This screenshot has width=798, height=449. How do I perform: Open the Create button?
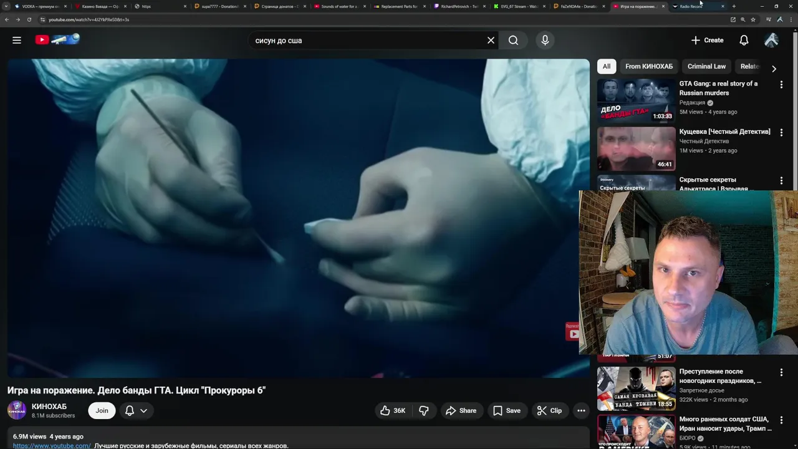click(x=708, y=41)
